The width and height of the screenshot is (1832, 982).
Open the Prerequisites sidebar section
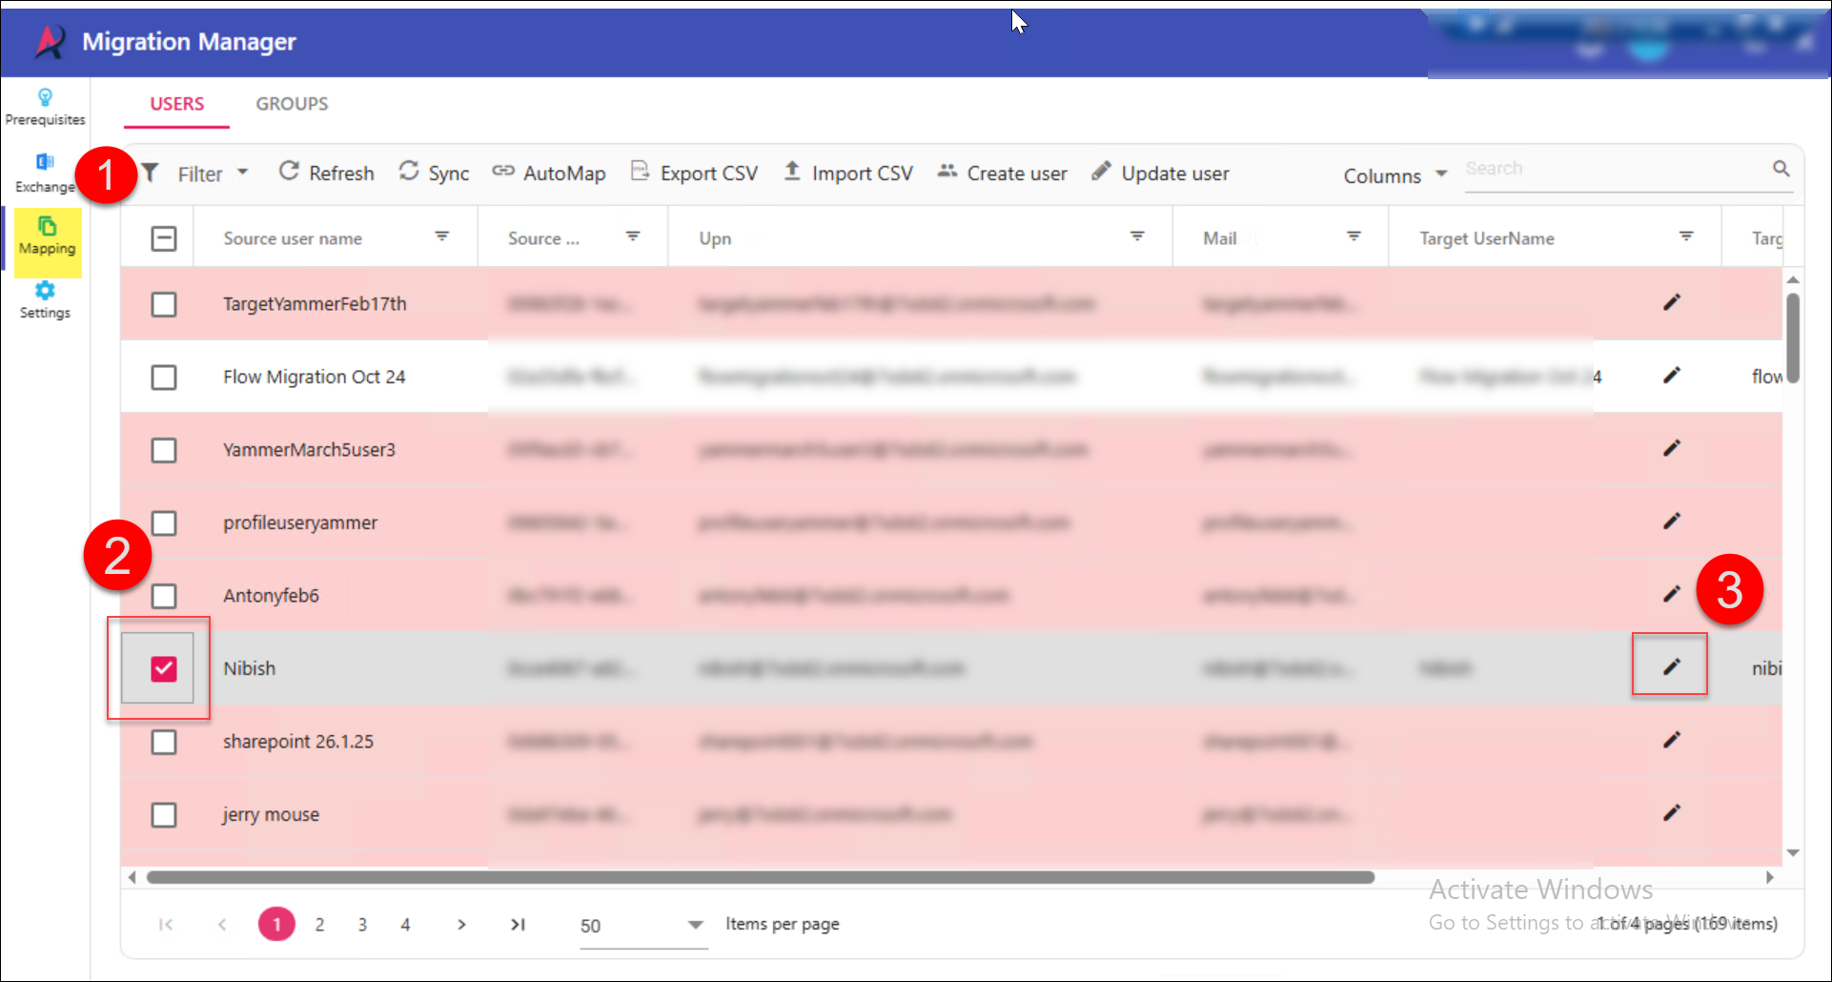[45, 107]
